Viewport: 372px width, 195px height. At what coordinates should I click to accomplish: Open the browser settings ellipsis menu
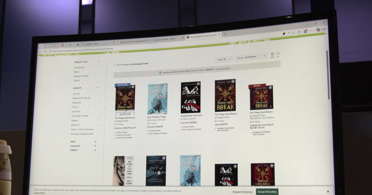coord(311,31)
